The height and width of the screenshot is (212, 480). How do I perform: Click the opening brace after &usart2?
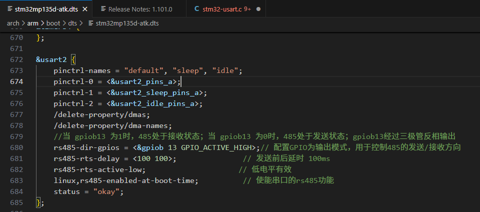click(73, 59)
